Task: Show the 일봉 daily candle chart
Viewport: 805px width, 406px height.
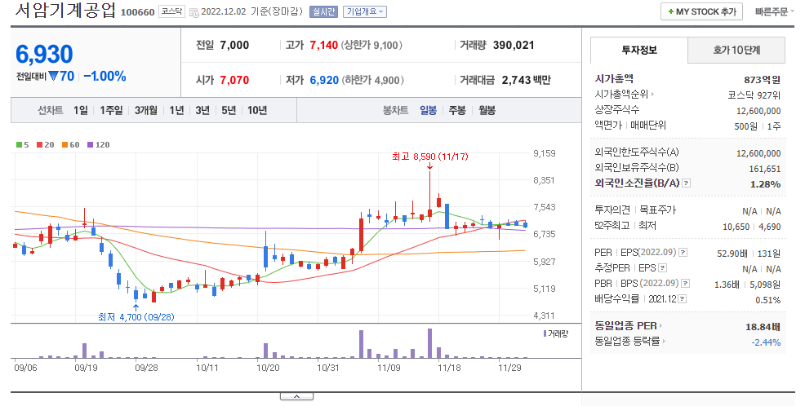Action: coord(428,110)
